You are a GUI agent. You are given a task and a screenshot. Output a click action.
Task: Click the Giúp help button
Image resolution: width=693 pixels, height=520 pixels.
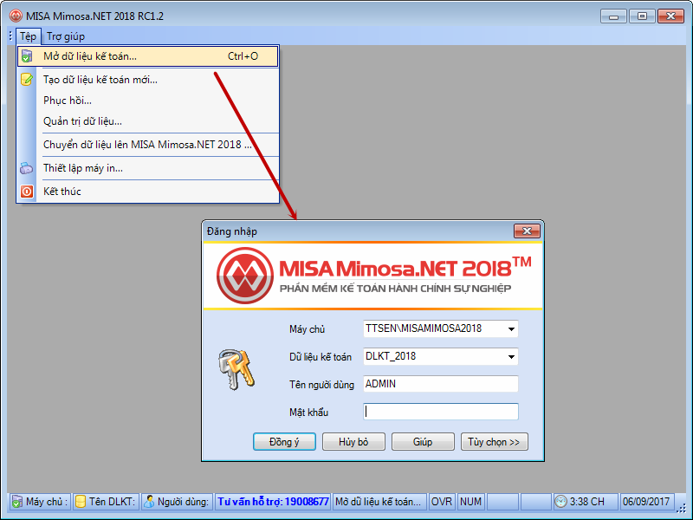(x=423, y=442)
